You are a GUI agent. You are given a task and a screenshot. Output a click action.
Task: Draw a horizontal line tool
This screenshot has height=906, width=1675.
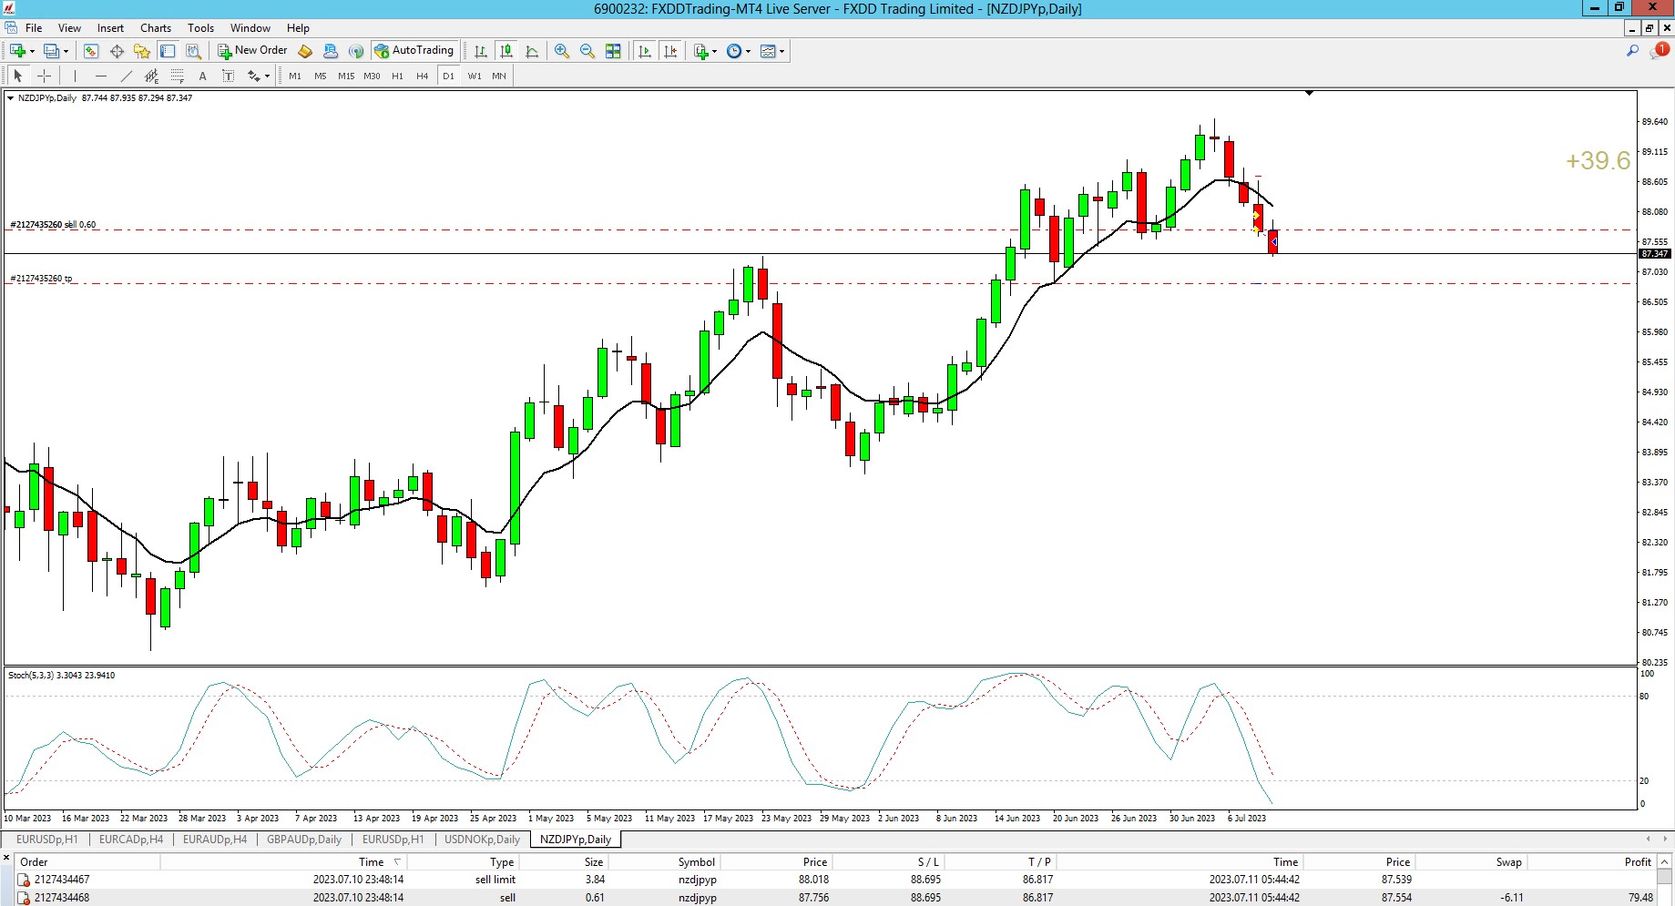pyautogui.click(x=100, y=76)
